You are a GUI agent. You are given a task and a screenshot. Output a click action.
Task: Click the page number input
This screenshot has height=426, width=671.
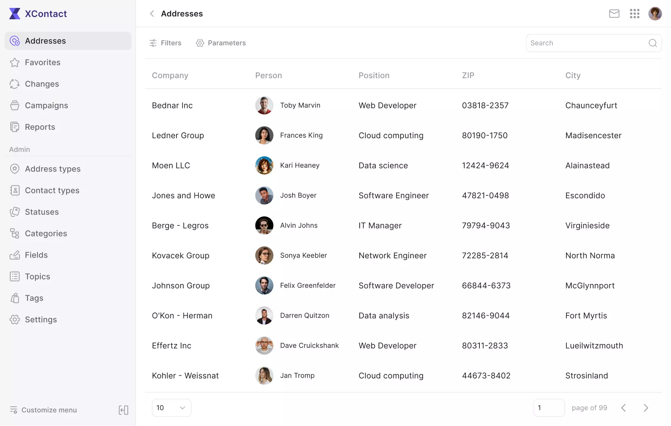point(549,408)
